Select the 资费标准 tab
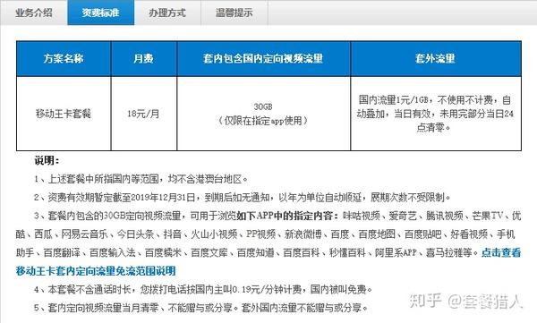 (100, 13)
